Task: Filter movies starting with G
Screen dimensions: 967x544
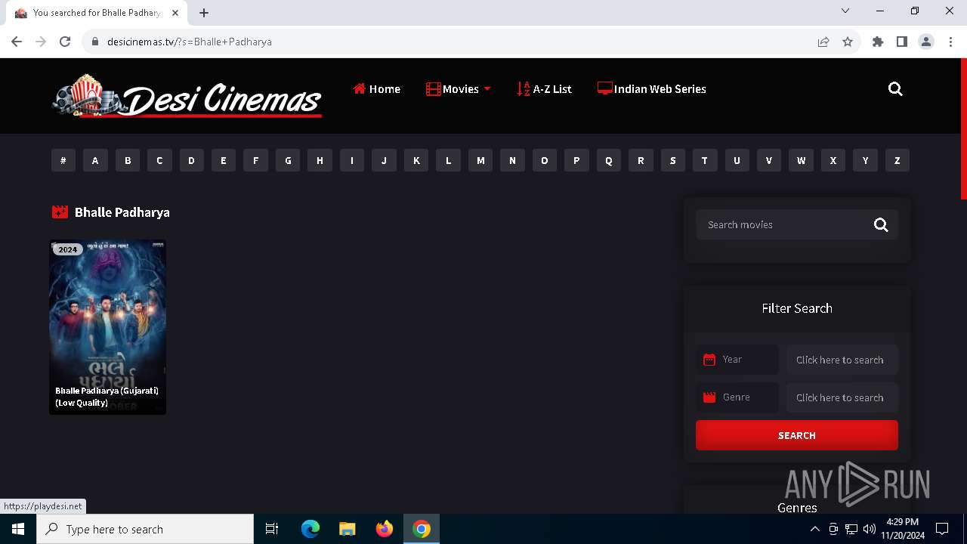Action: [288, 160]
